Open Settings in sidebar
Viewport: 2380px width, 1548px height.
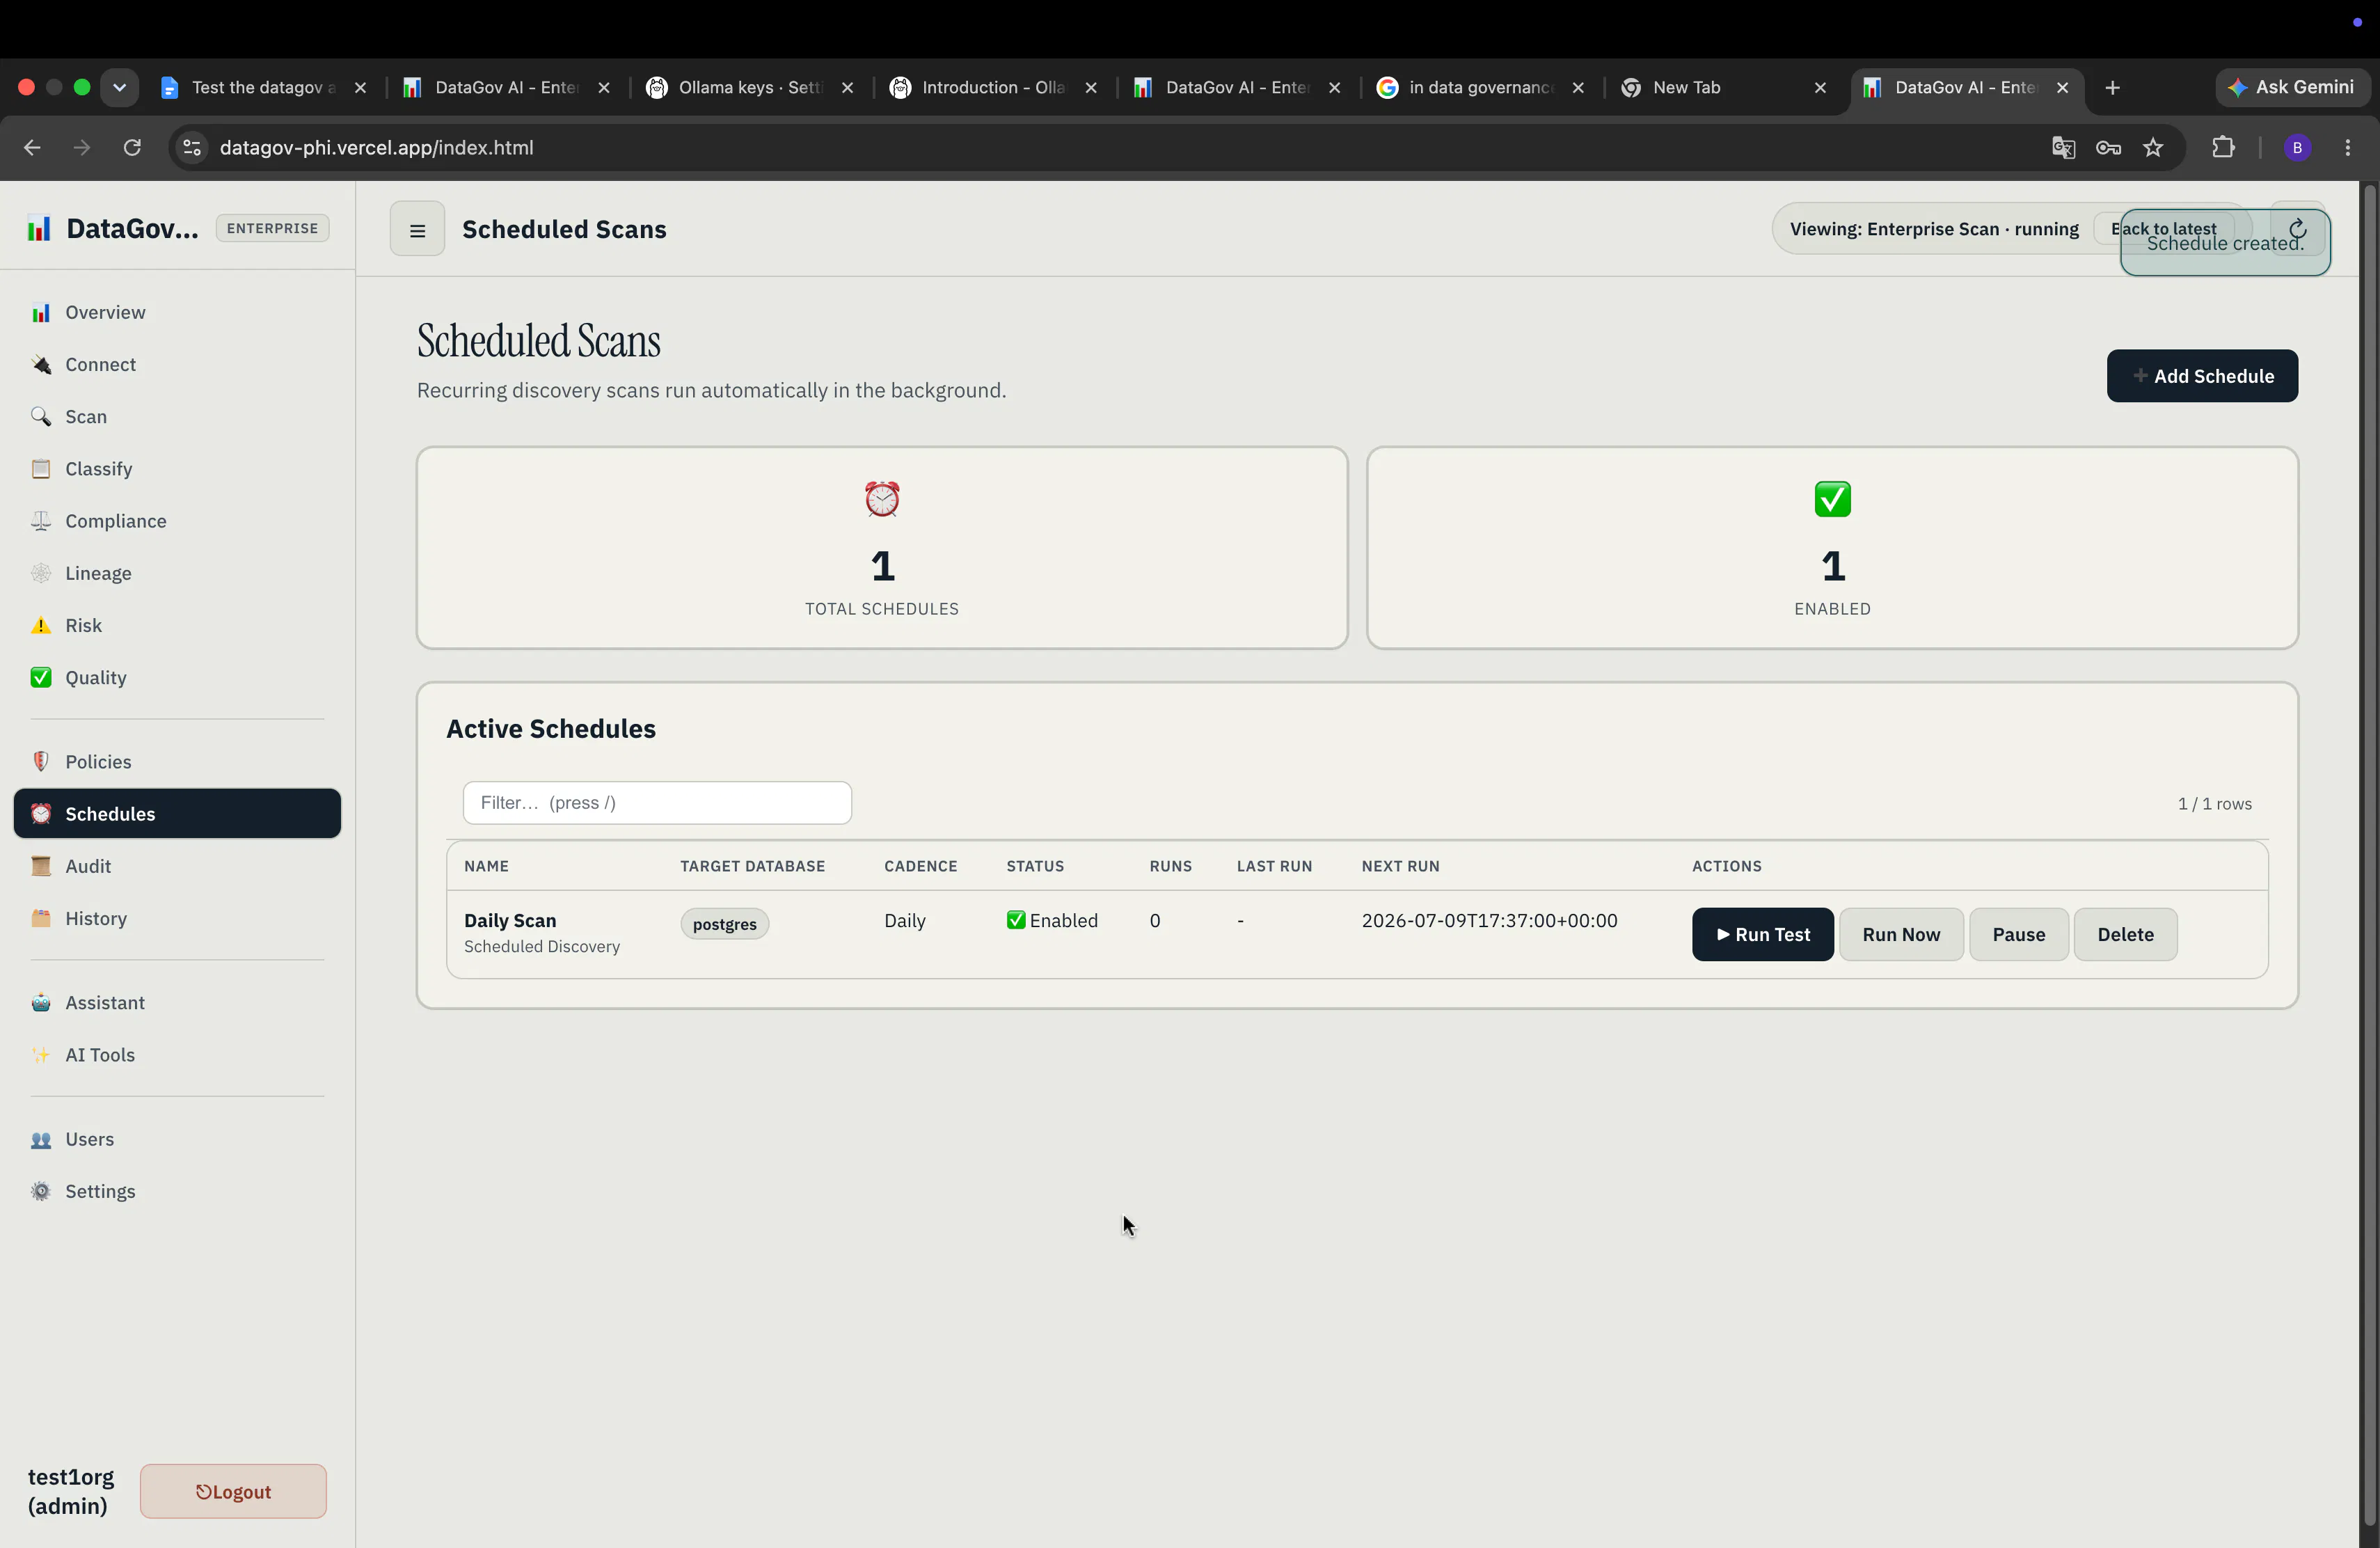point(177,1191)
